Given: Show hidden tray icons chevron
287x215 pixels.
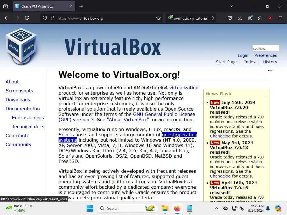Looking at the screenshot, I should pos(217,208).
